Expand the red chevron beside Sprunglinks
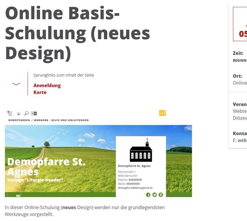Screen dimensions: 247x221 point(16,84)
